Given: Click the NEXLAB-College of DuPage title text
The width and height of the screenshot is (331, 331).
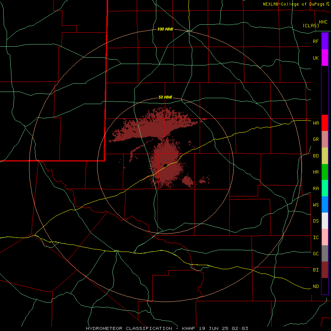Looking at the screenshot, I should coord(293,4).
